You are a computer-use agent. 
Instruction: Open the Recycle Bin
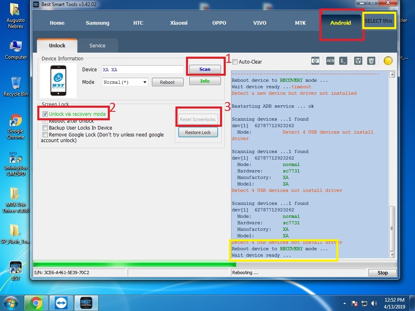[x=16, y=87]
